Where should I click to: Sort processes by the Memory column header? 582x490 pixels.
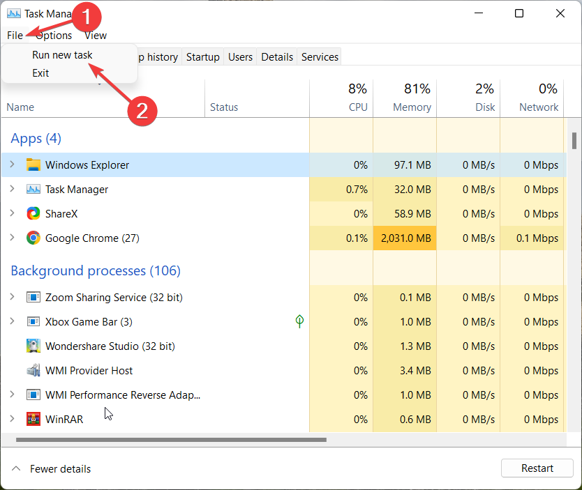coord(412,107)
